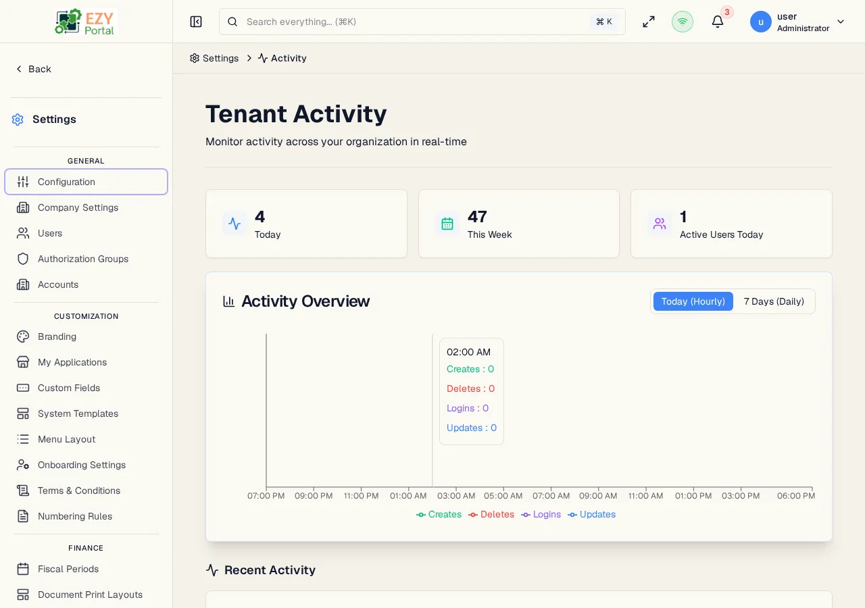Open Document Print Layouts page
Viewport: 865px width, 608px height.
click(86, 594)
